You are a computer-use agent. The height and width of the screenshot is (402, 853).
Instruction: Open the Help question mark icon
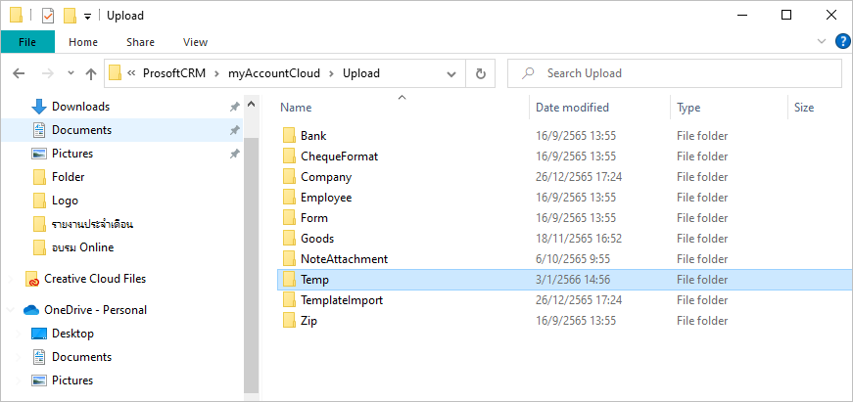pos(842,41)
